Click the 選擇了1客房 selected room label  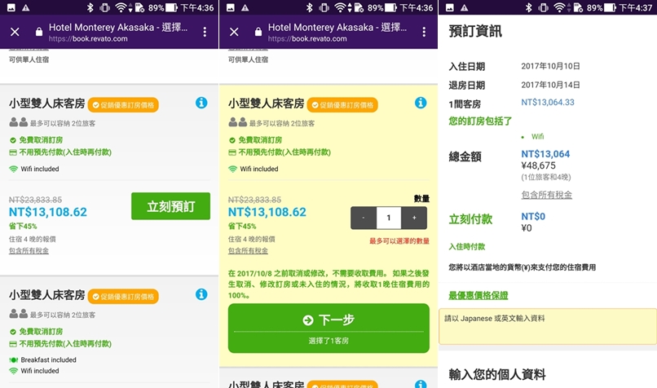[x=328, y=341]
